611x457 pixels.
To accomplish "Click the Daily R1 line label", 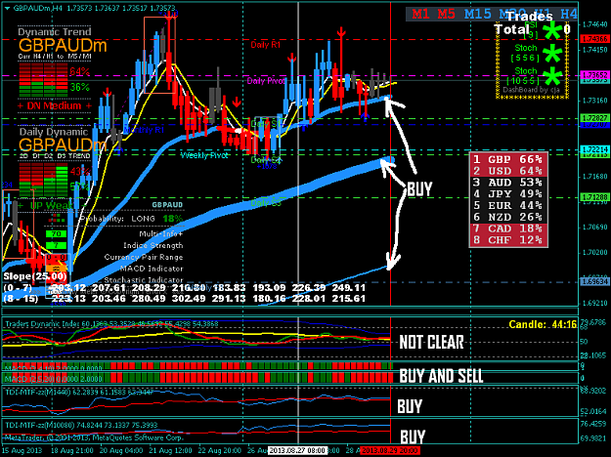I will tap(265, 45).
